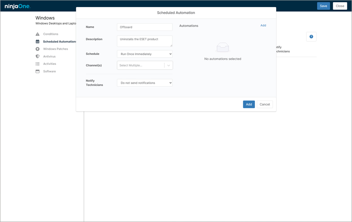Click into the Description text area
Image resolution: width=352 pixels, height=222 pixels.
(x=144, y=41)
